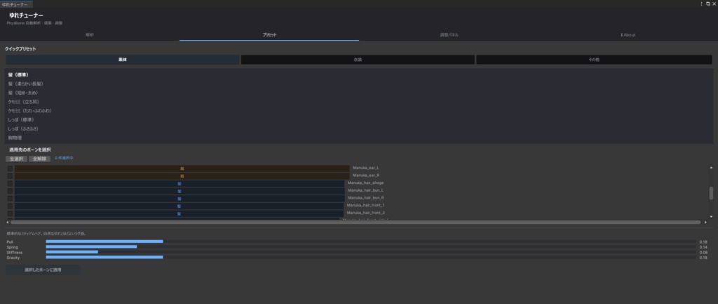Check the Manuka_hair_ahoge bone checkbox
The image size is (718, 304).
[x=10, y=183]
